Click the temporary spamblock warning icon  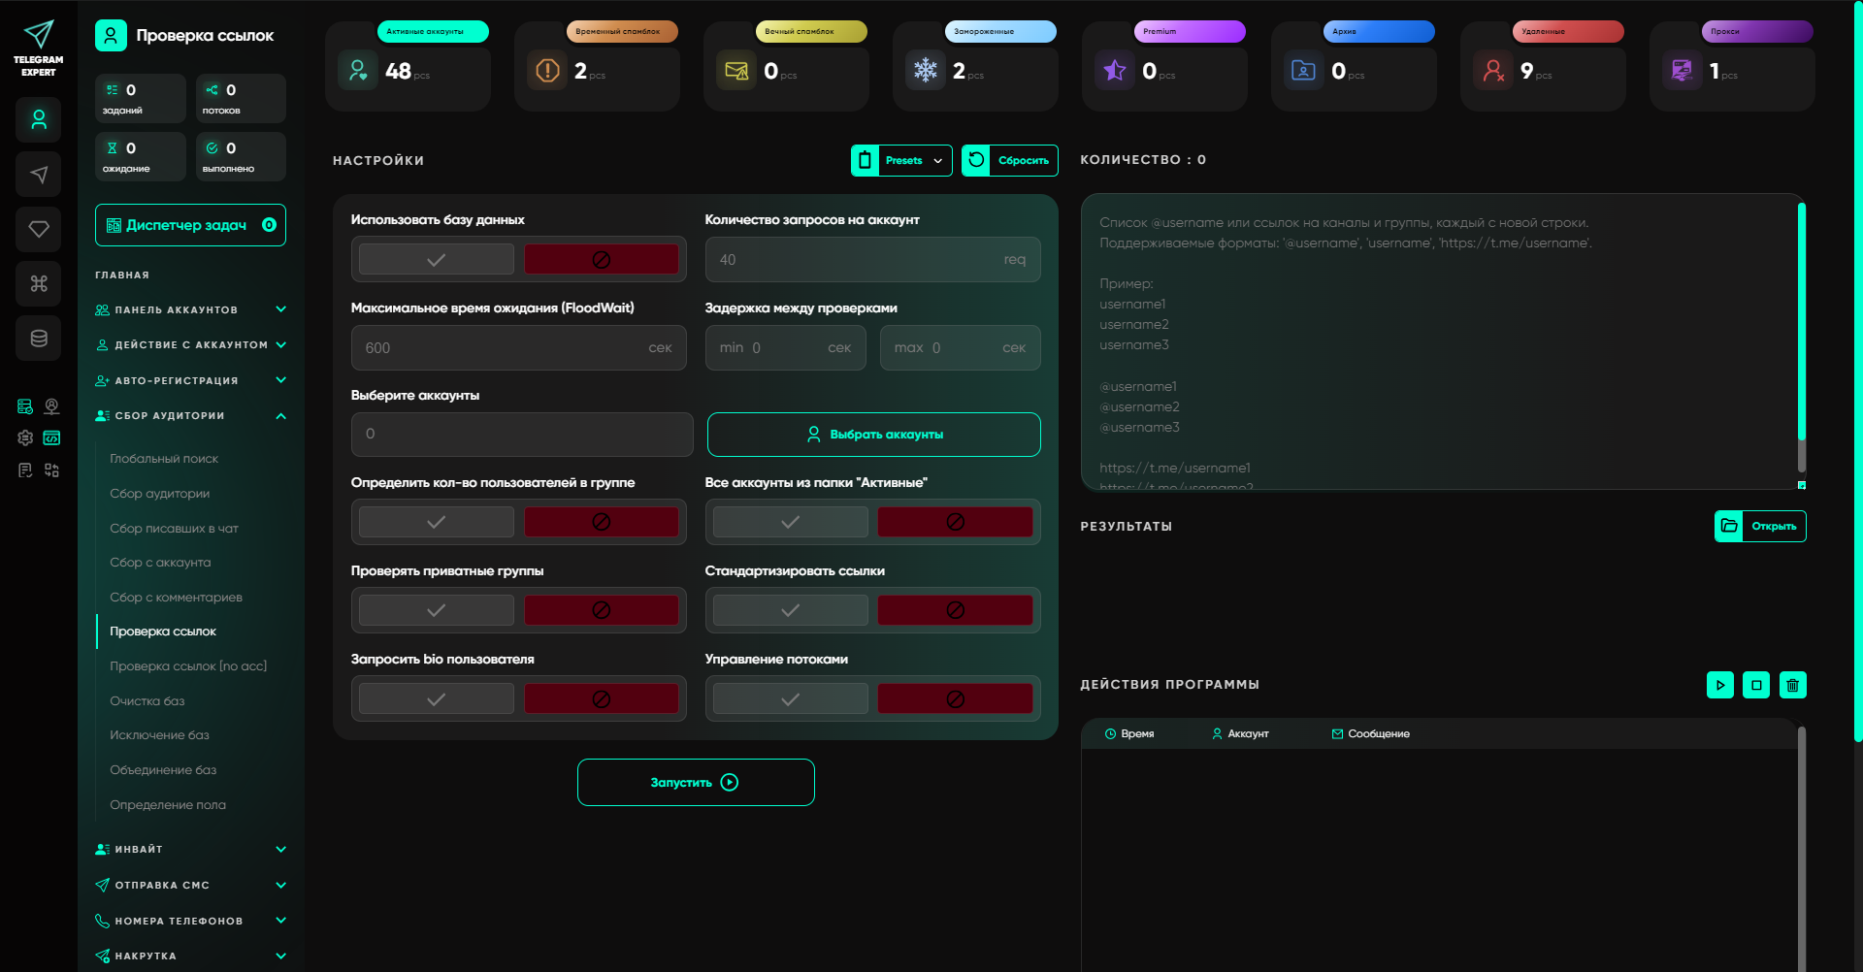(547, 71)
